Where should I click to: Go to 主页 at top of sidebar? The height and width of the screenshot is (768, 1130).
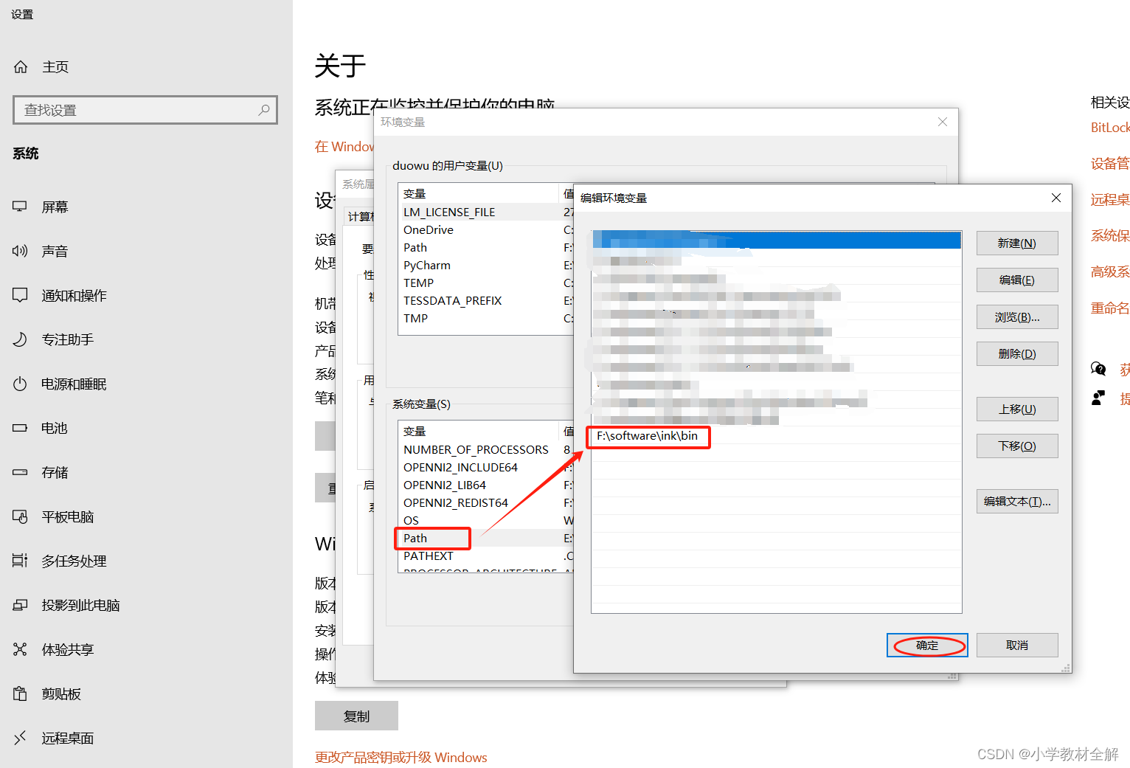[55, 66]
